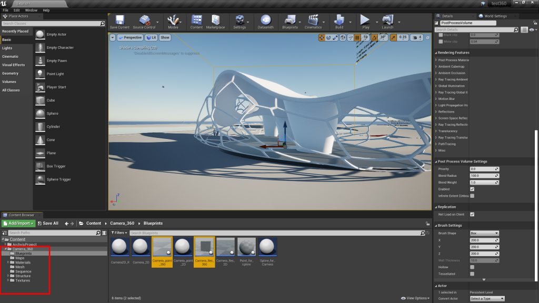Select the Cone actor icon

[40, 140]
